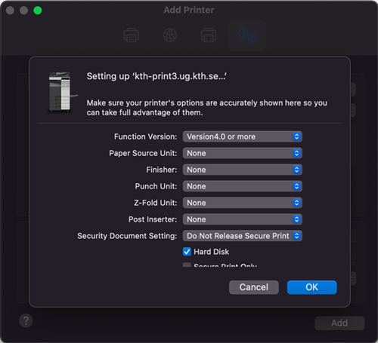The width and height of the screenshot is (378, 343).
Task: Click the printer image in the dialog
Action: [x=62, y=92]
